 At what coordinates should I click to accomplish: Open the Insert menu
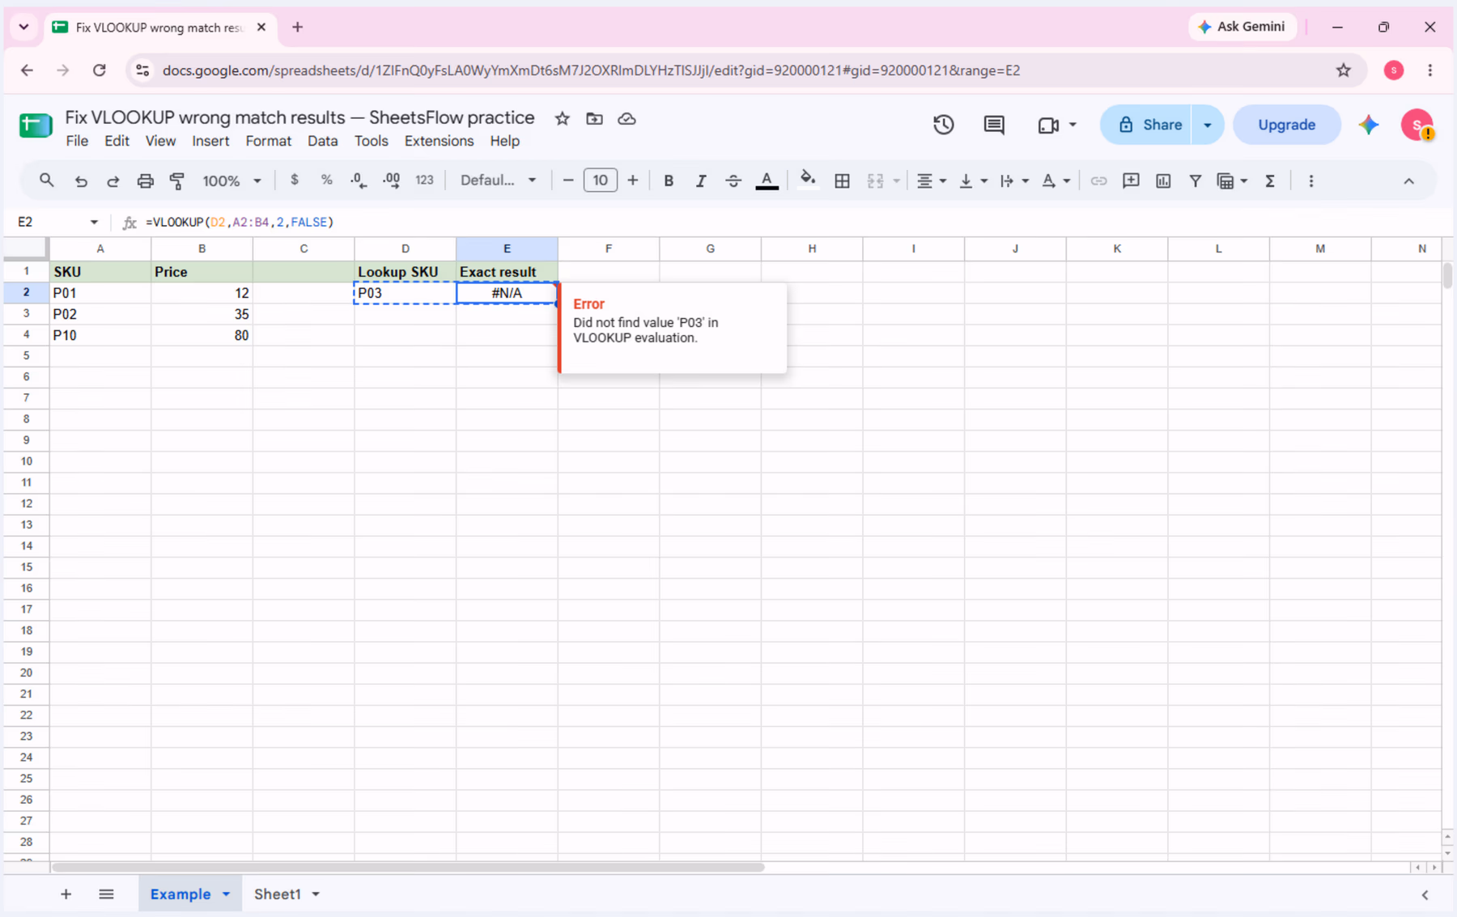click(210, 141)
